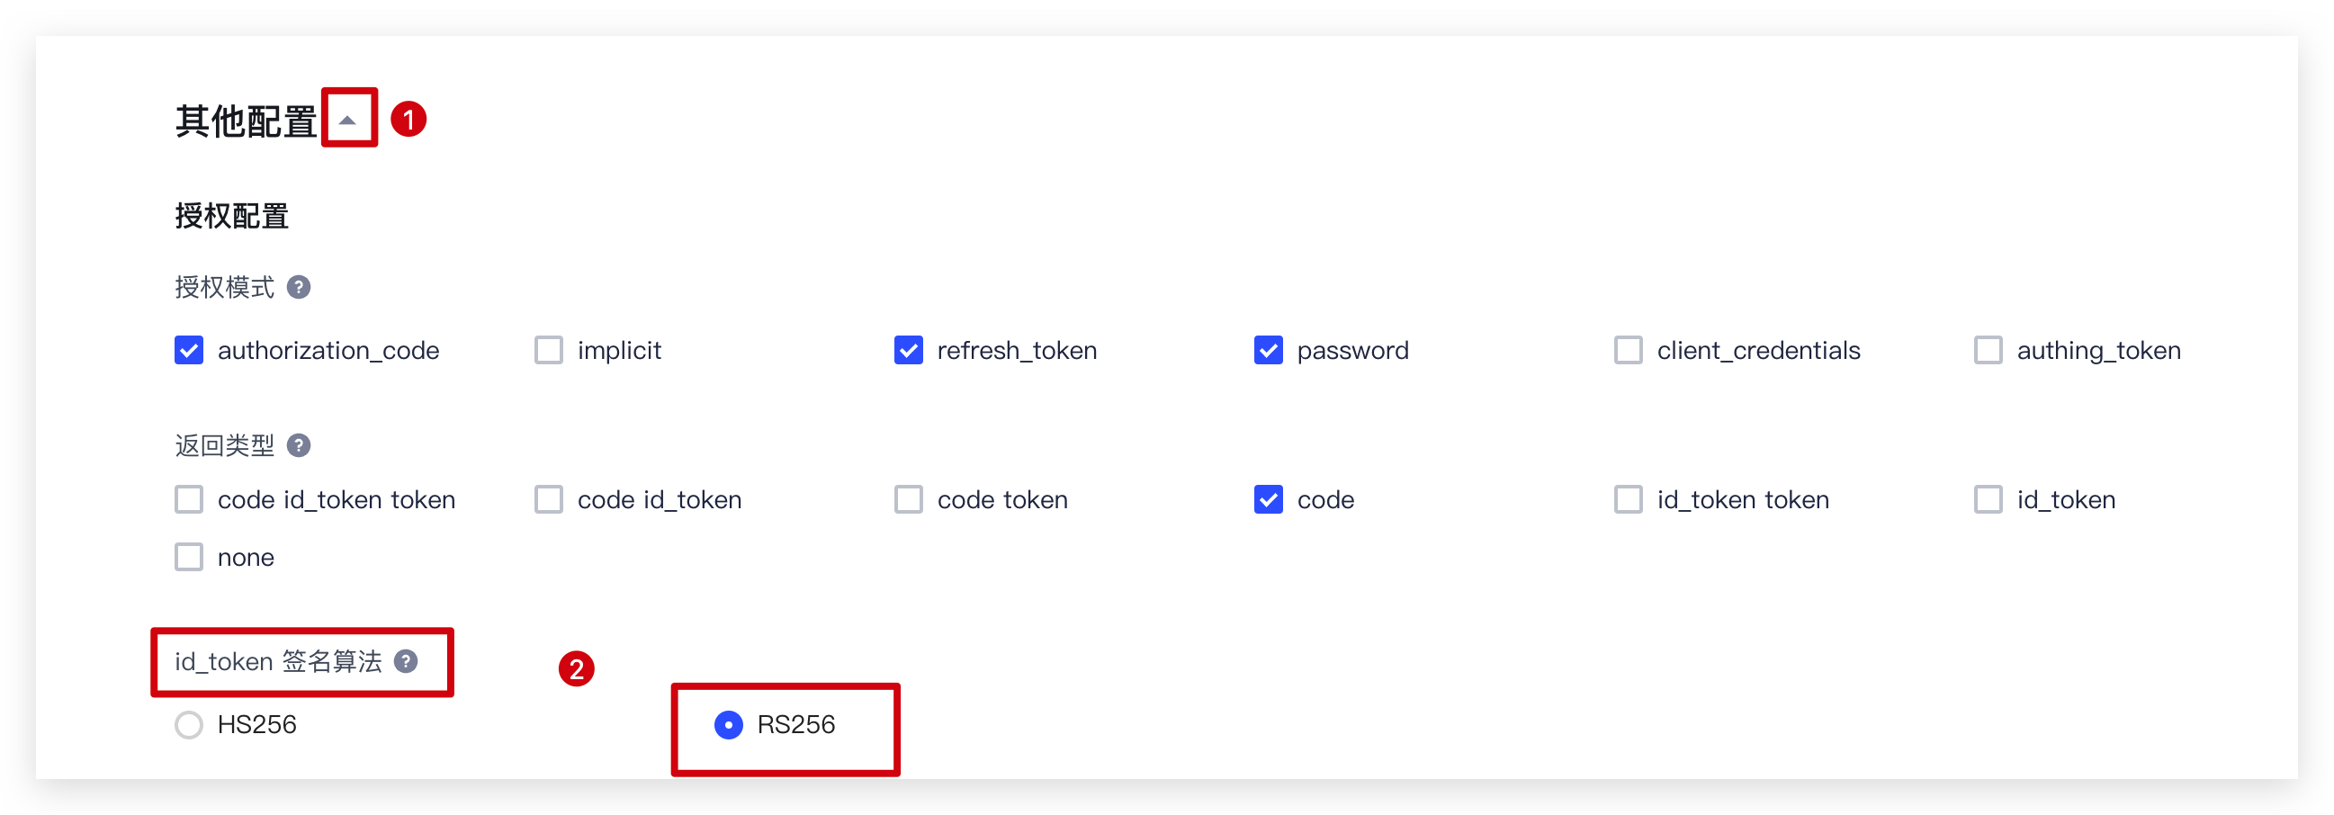Click help icon next to 返回类型

pos(299,445)
